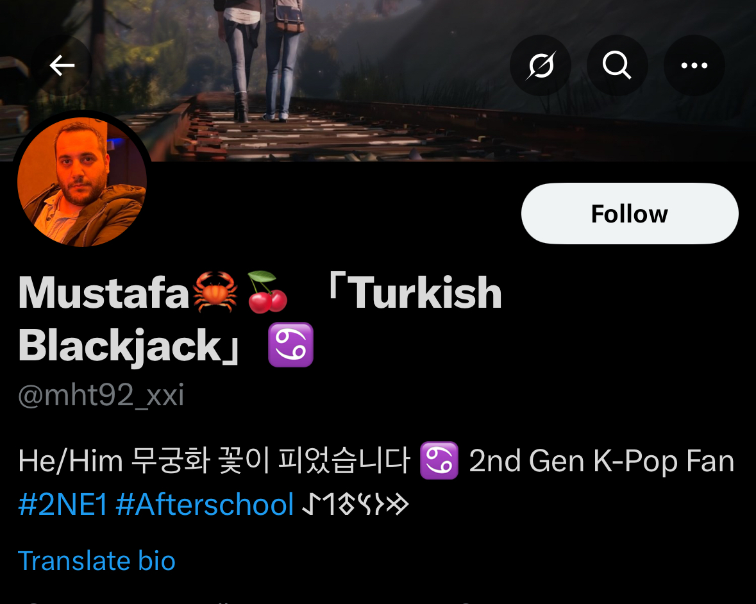This screenshot has width=756, height=604.
Task: Click the @mht92_xxi handle
Action: (x=101, y=396)
